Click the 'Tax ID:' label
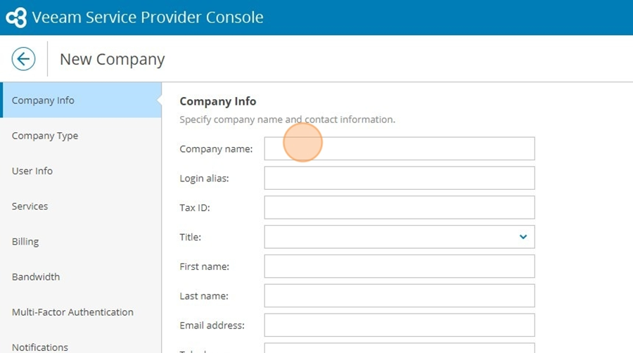This screenshot has height=353, width=633. (x=195, y=207)
